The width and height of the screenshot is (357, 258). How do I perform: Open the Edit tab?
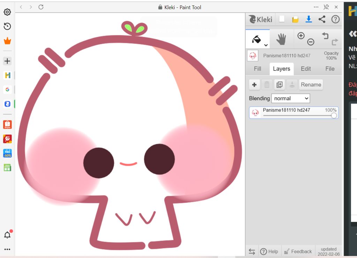[x=306, y=69]
